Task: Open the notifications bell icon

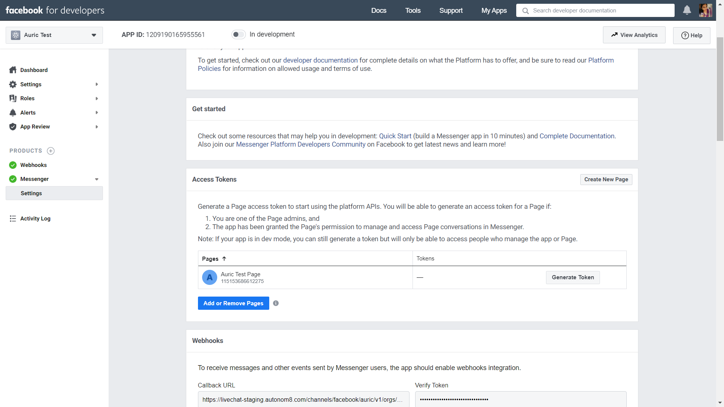Action: [687, 10]
